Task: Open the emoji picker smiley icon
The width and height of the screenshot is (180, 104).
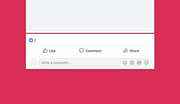Action: click(125, 63)
